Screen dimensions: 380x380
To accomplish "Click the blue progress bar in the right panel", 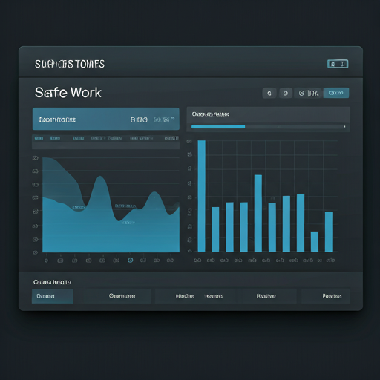I will point(218,127).
